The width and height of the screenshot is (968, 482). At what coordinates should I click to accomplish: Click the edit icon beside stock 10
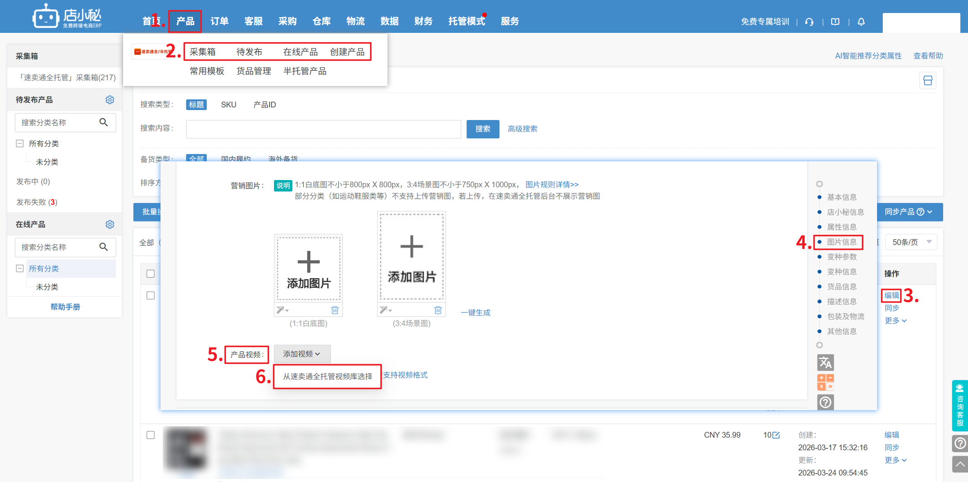(x=776, y=435)
